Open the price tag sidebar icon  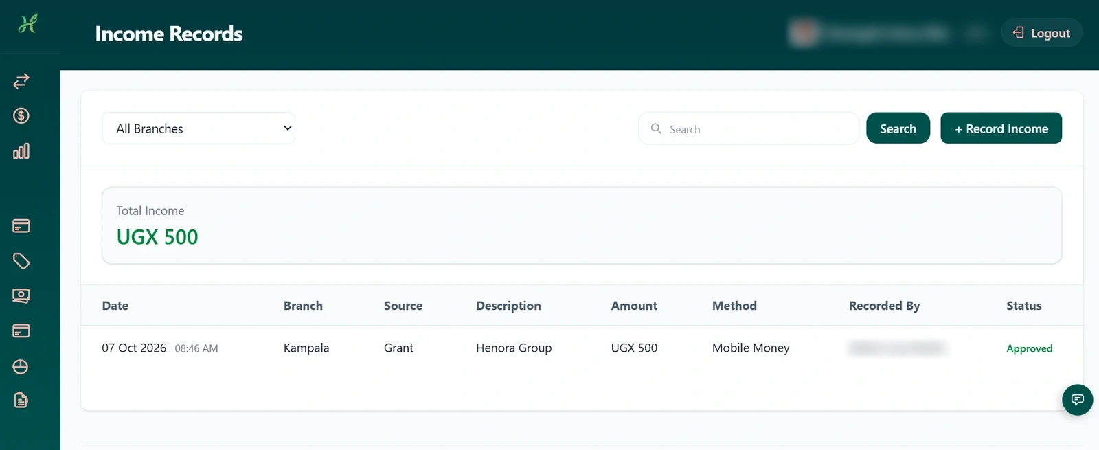(21, 261)
